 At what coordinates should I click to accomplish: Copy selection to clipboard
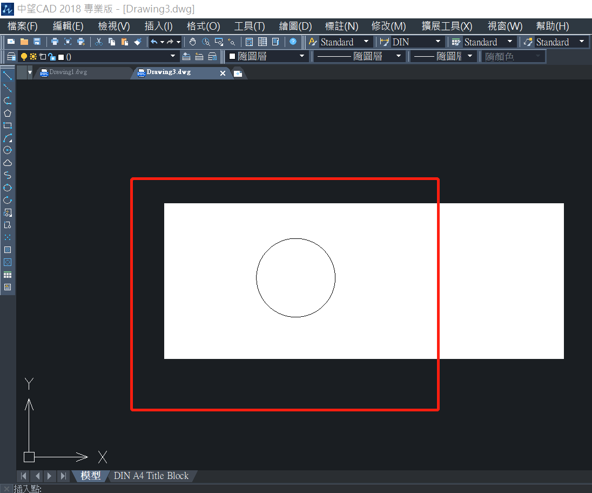point(112,42)
